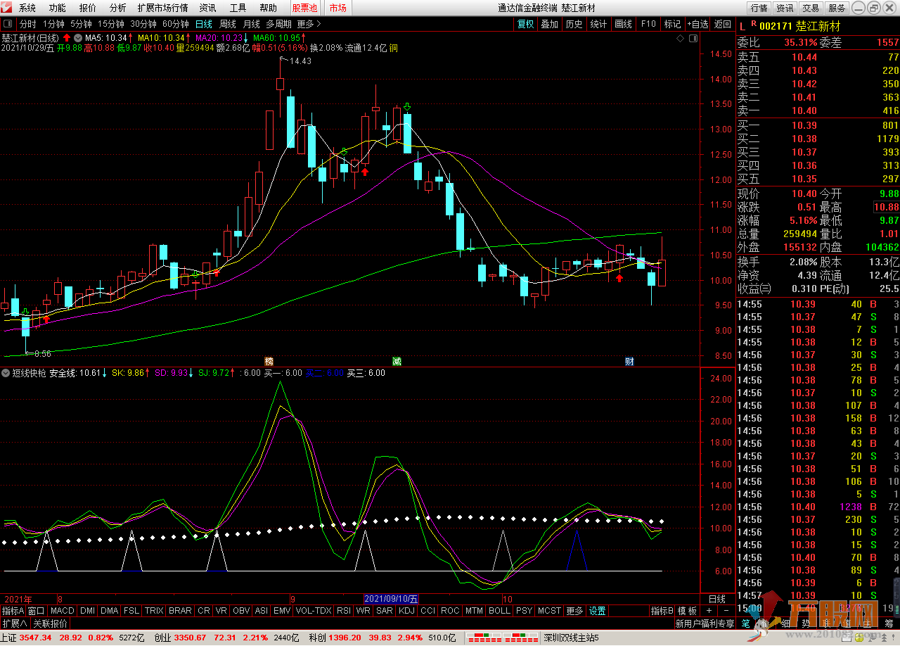Select the RSI indicator tab
The image size is (900, 646).
point(344,611)
